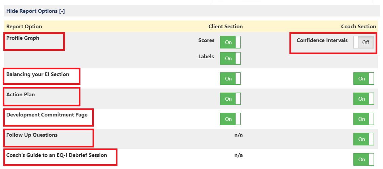Viewport: 383px width, 169px height.
Task: Toggle Action Plan client section switch
Action: [x=230, y=99]
